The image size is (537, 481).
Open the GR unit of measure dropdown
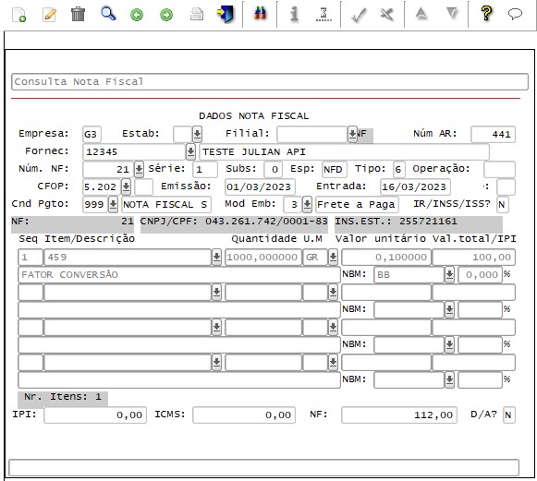(x=333, y=257)
